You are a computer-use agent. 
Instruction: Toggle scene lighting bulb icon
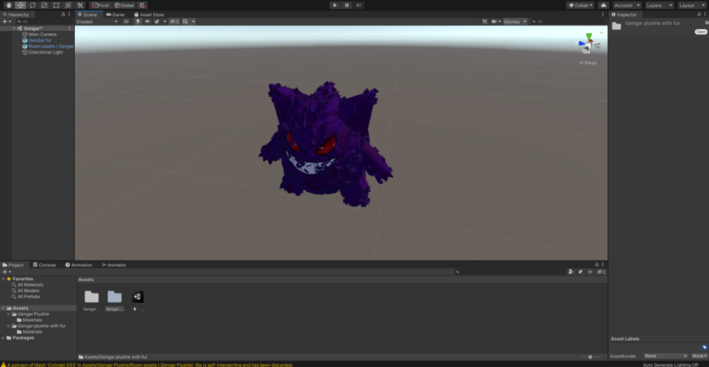tap(138, 21)
